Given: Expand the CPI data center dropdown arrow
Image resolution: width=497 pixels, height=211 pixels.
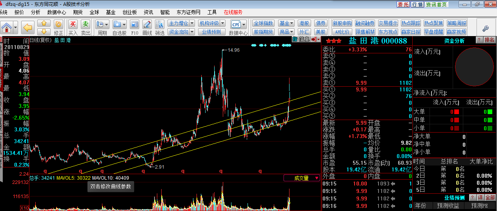Looking at the screenshot, I should tap(244, 24).
